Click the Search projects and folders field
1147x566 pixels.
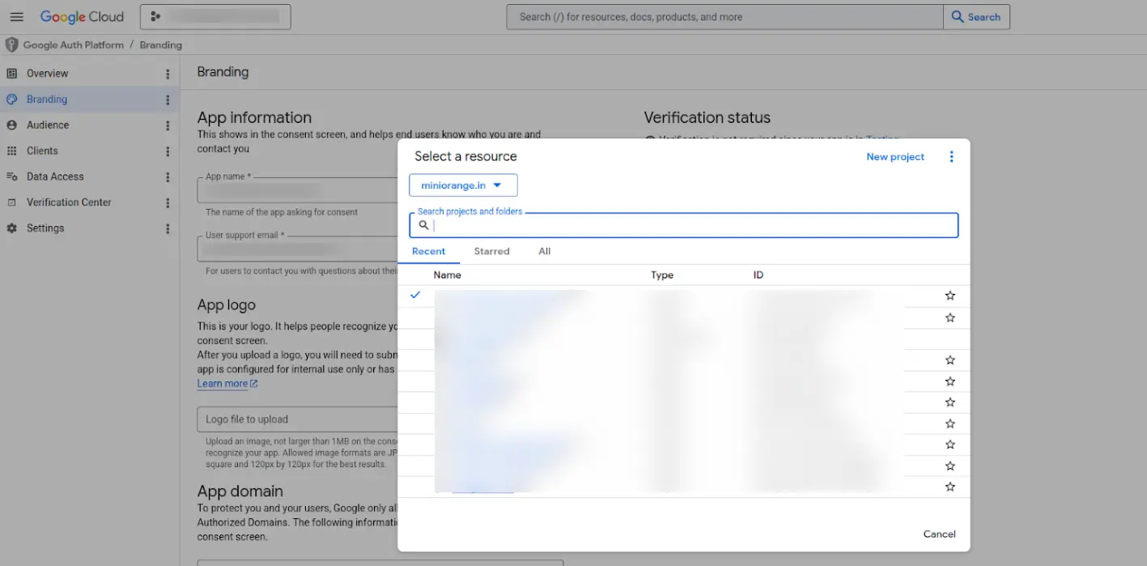coord(684,225)
